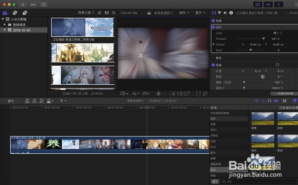Viewport: 298px width, 185px height.
Task: Open 索引 timeline index button
Action: [x=11, y=101]
